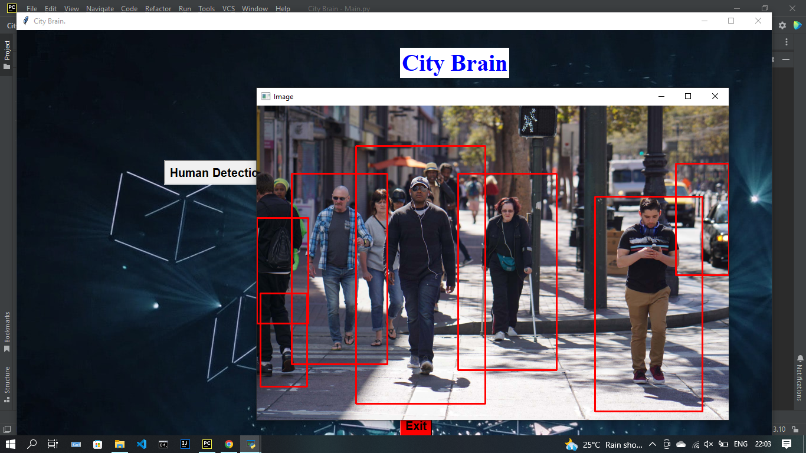This screenshot has width=806, height=453.
Task: Click the red Exit button
Action: tap(416, 427)
